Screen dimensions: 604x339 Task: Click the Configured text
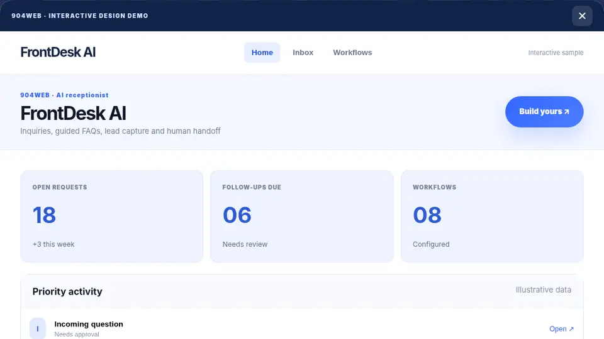tap(431, 244)
